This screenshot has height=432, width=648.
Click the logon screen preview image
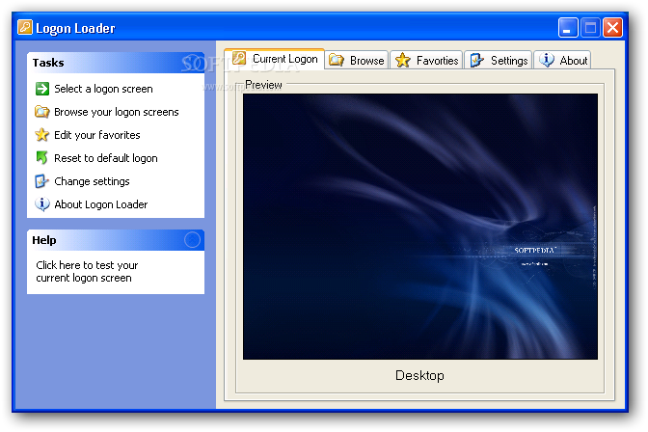pyautogui.click(x=419, y=227)
